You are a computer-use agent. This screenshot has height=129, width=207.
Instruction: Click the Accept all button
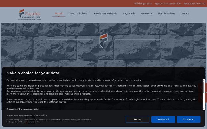pyautogui.click(x=189, y=119)
